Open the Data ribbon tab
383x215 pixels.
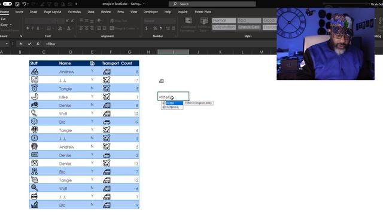[91, 12]
